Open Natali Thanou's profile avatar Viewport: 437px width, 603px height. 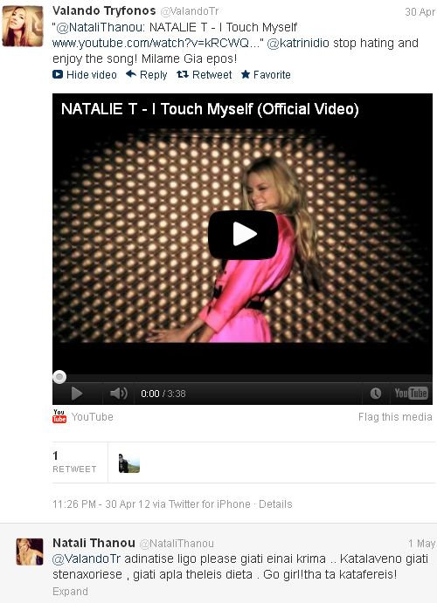(x=30, y=552)
